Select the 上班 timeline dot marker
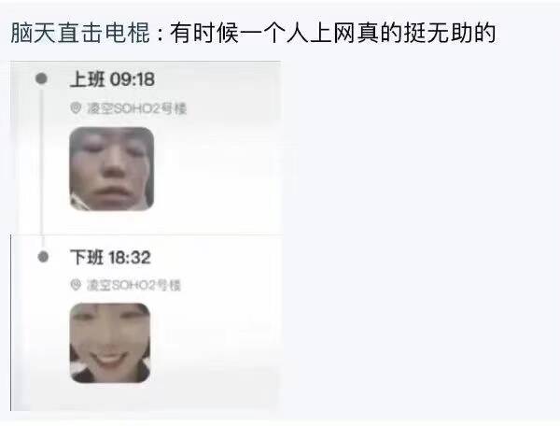Viewport: 560px width, 426px height. coord(41,78)
